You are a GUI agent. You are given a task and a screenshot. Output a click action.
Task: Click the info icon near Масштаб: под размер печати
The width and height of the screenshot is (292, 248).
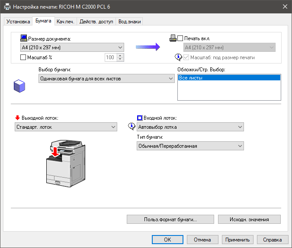click(179, 57)
